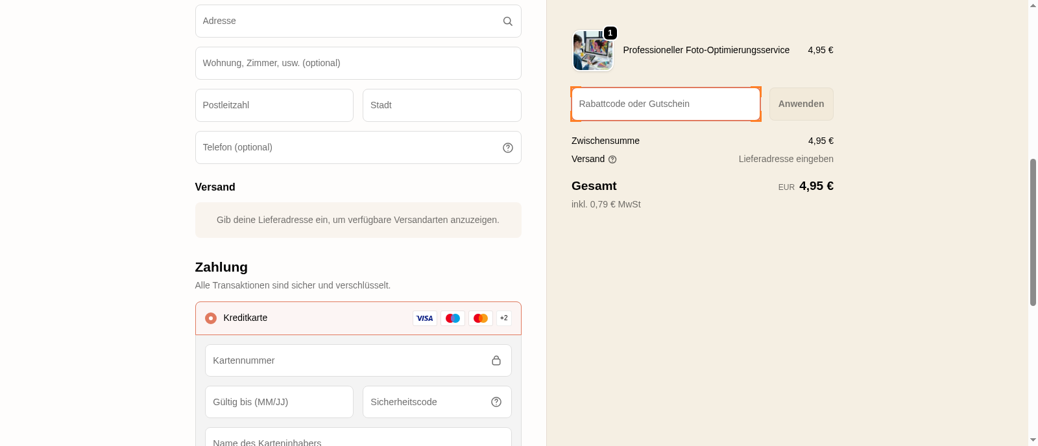Open the product thumbnail for Foto-Optimierungsservice
Viewport: 1038px width, 446px height.
click(x=592, y=51)
